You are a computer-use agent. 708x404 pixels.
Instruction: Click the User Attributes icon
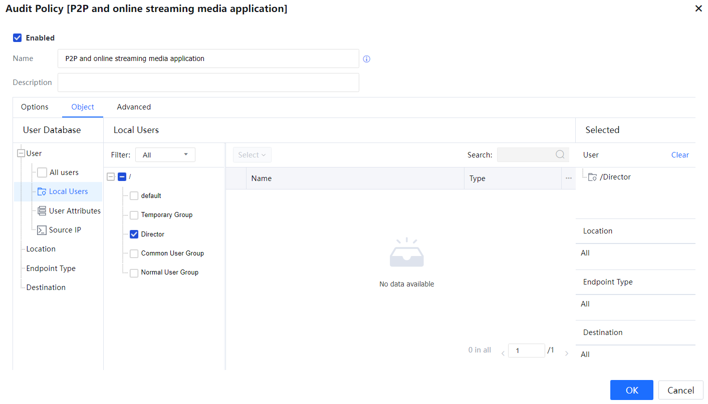[x=42, y=211]
